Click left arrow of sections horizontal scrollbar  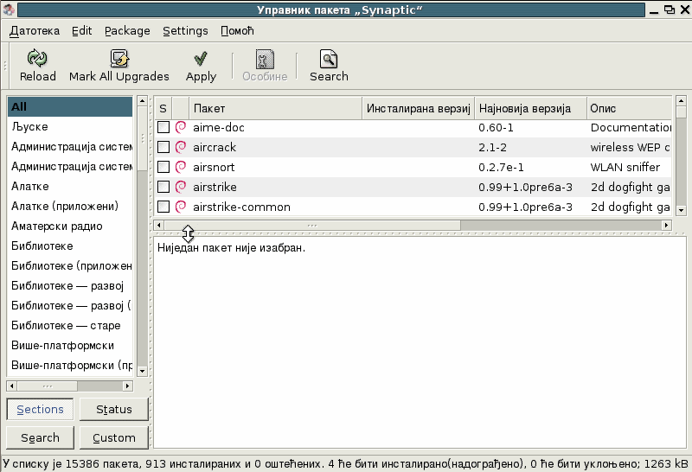pyautogui.click(x=12, y=386)
